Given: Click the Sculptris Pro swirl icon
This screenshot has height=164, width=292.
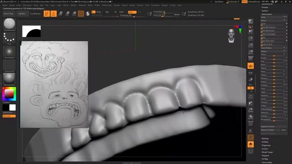Looking at the screenshot, I should [88, 14].
